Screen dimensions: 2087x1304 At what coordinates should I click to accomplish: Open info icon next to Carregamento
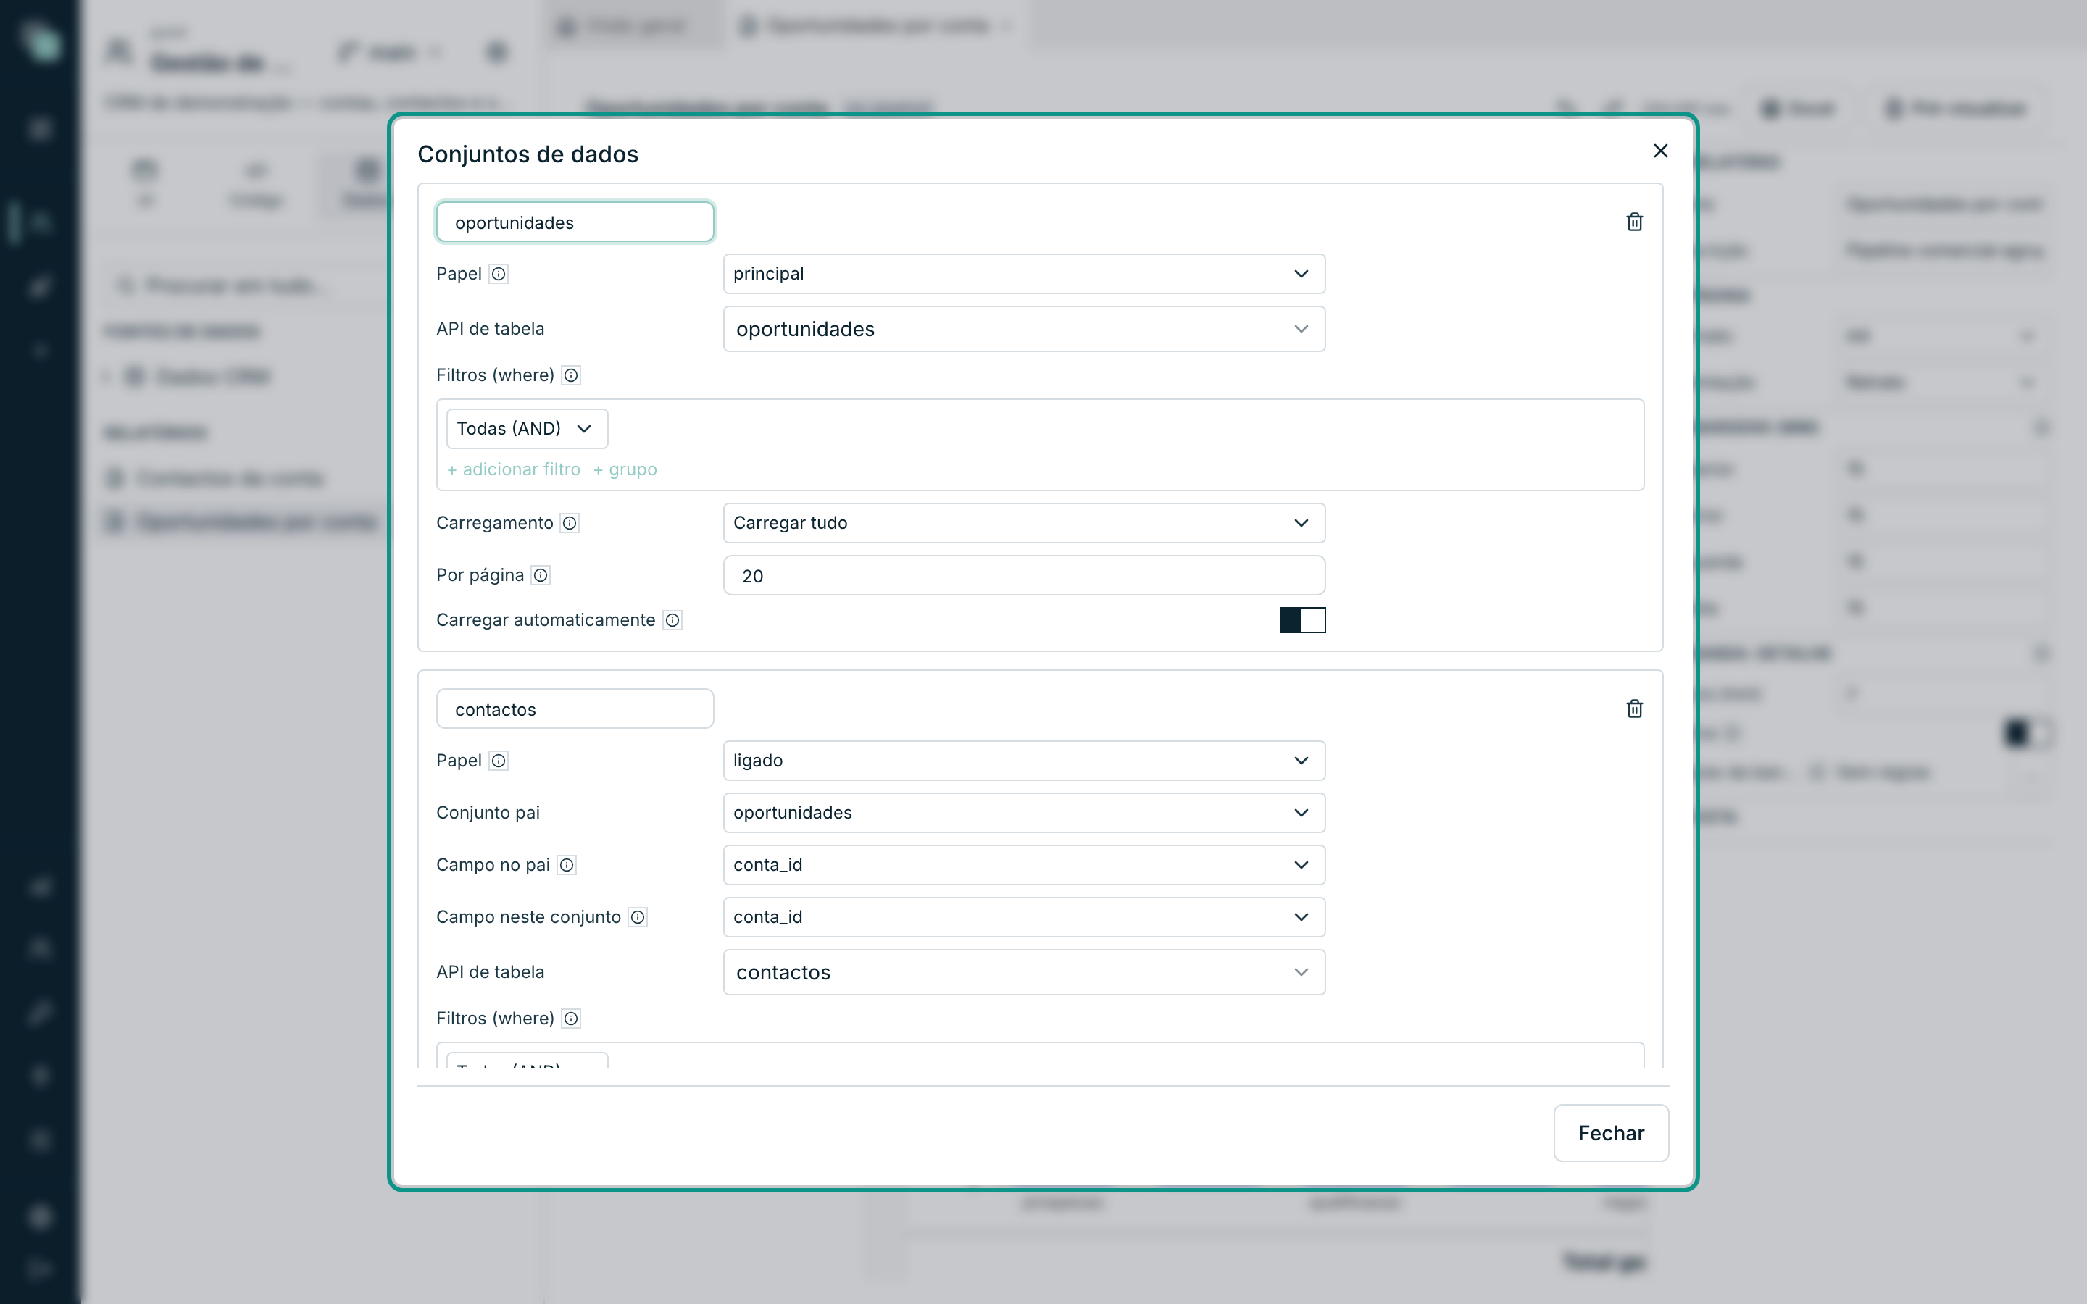[x=569, y=524]
